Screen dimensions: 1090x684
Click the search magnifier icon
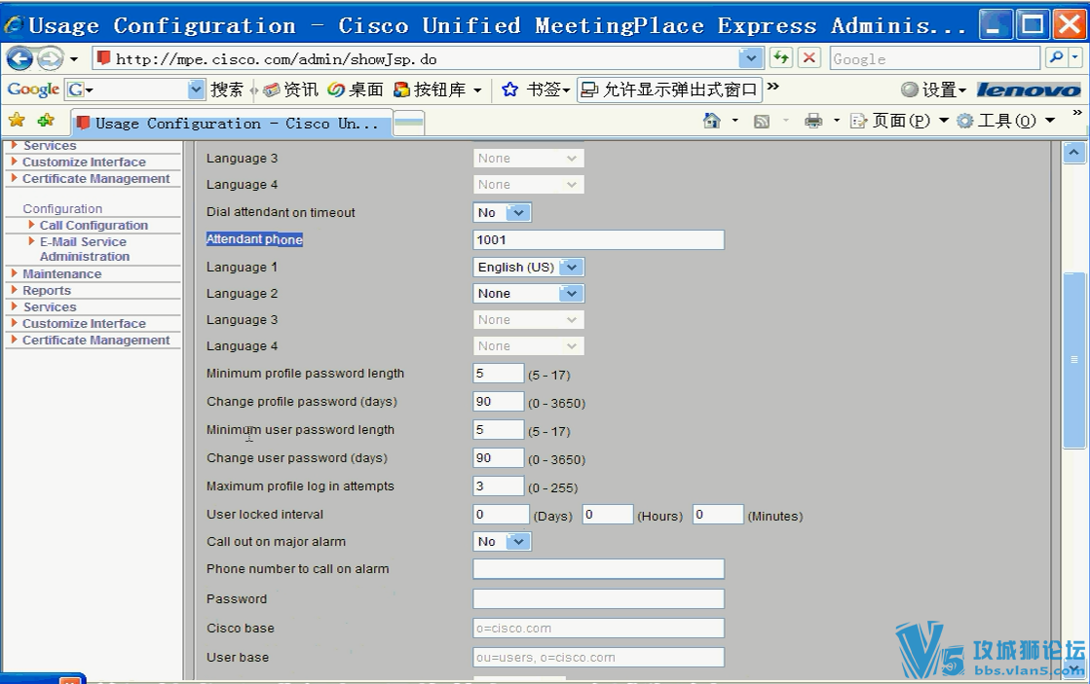click(1056, 58)
